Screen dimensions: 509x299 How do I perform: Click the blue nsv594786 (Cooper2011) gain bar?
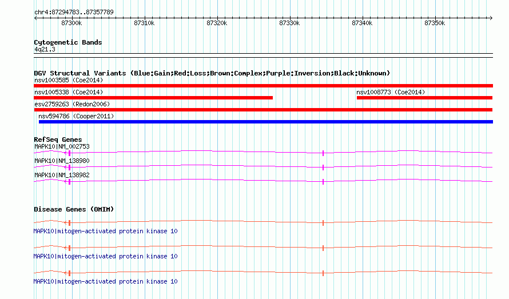(266, 122)
